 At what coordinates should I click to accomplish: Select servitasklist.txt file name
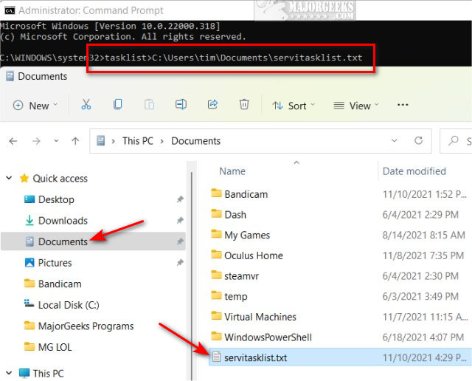pos(256,357)
